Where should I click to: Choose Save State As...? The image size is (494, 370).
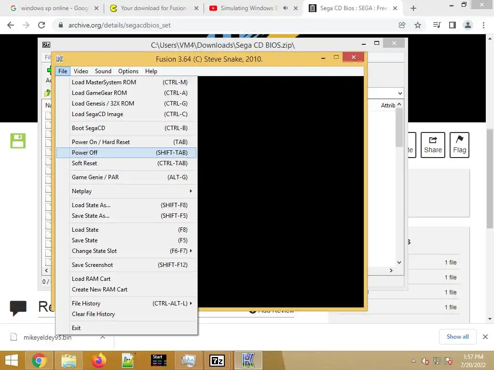tap(126, 216)
